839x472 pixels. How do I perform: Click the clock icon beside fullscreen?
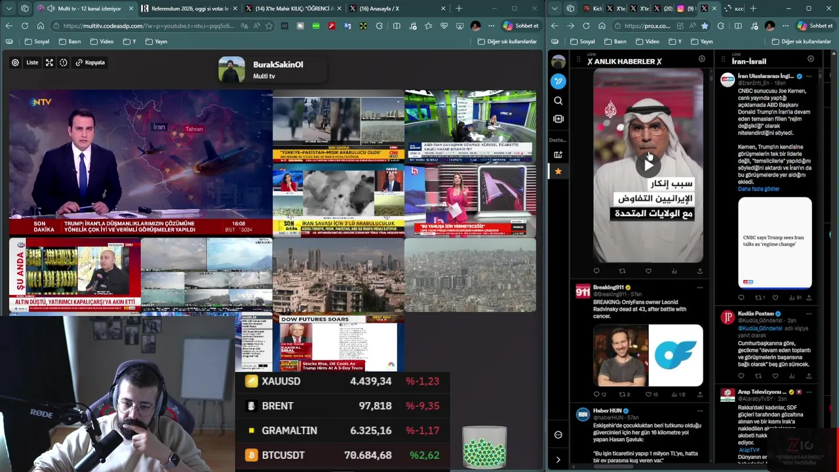[64, 62]
